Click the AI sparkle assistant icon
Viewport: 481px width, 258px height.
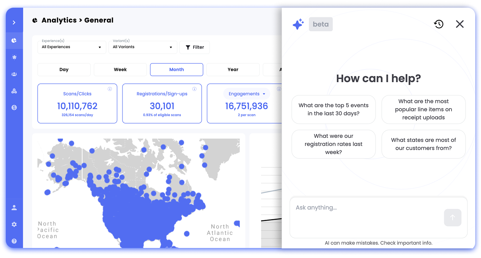point(298,24)
